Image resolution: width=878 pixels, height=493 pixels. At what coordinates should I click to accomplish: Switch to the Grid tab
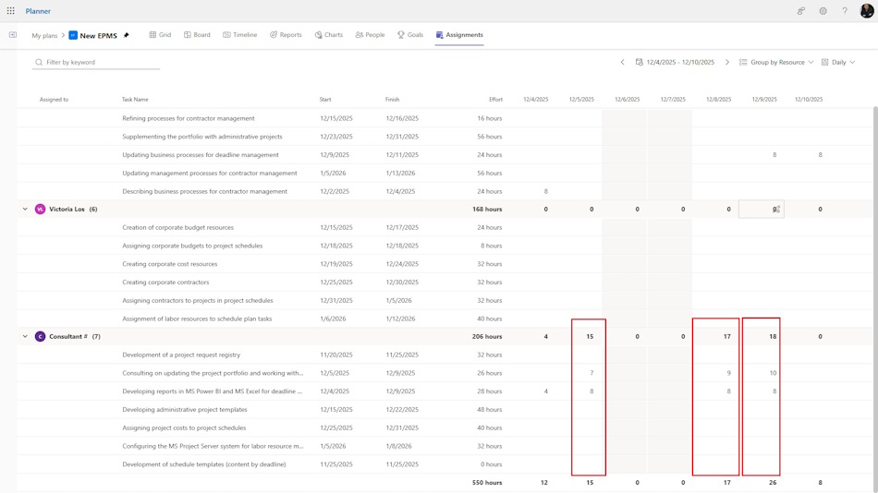(160, 35)
